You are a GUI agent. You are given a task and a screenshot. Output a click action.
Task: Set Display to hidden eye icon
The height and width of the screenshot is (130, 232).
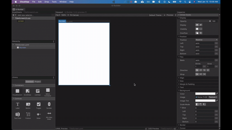201,25
